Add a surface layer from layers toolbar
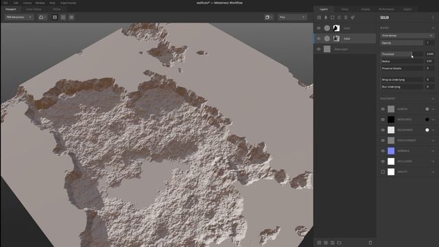This screenshot has height=247, width=439. [x=319, y=17]
